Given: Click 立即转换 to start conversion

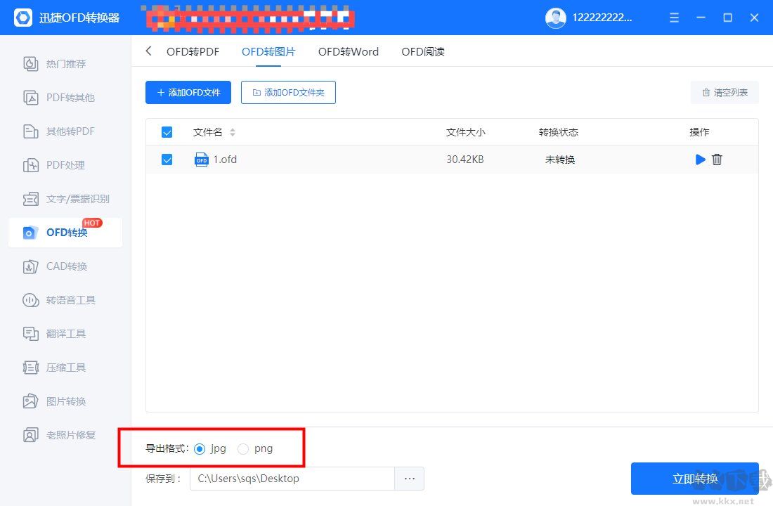Looking at the screenshot, I should [x=694, y=479].
